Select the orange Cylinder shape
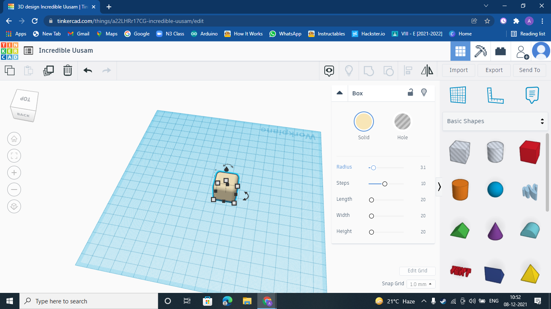This screenshot has height=309, width=551. tap(460, 190)
